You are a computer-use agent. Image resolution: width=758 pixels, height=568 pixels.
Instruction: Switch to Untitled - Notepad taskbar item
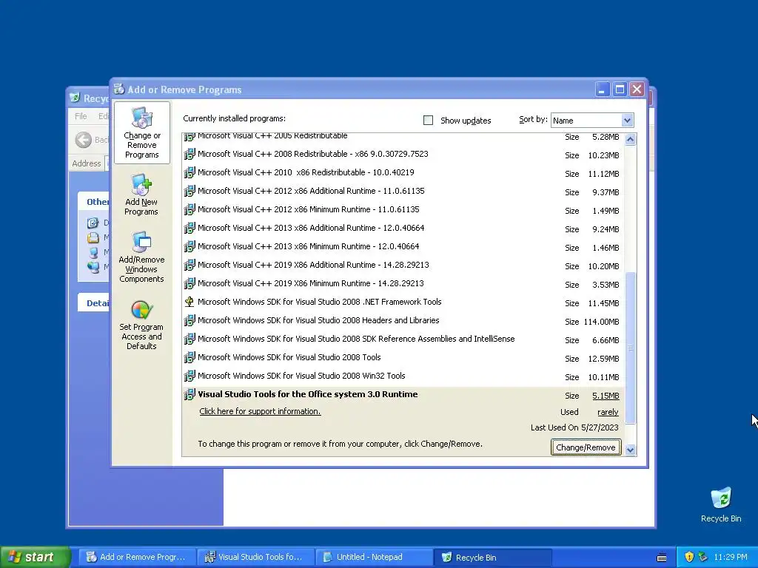(374, 557)
